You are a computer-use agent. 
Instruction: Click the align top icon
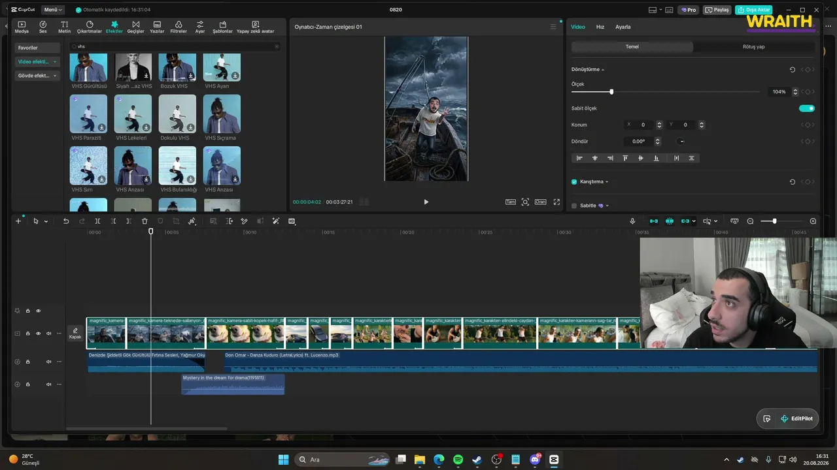(x=625, y=158)
